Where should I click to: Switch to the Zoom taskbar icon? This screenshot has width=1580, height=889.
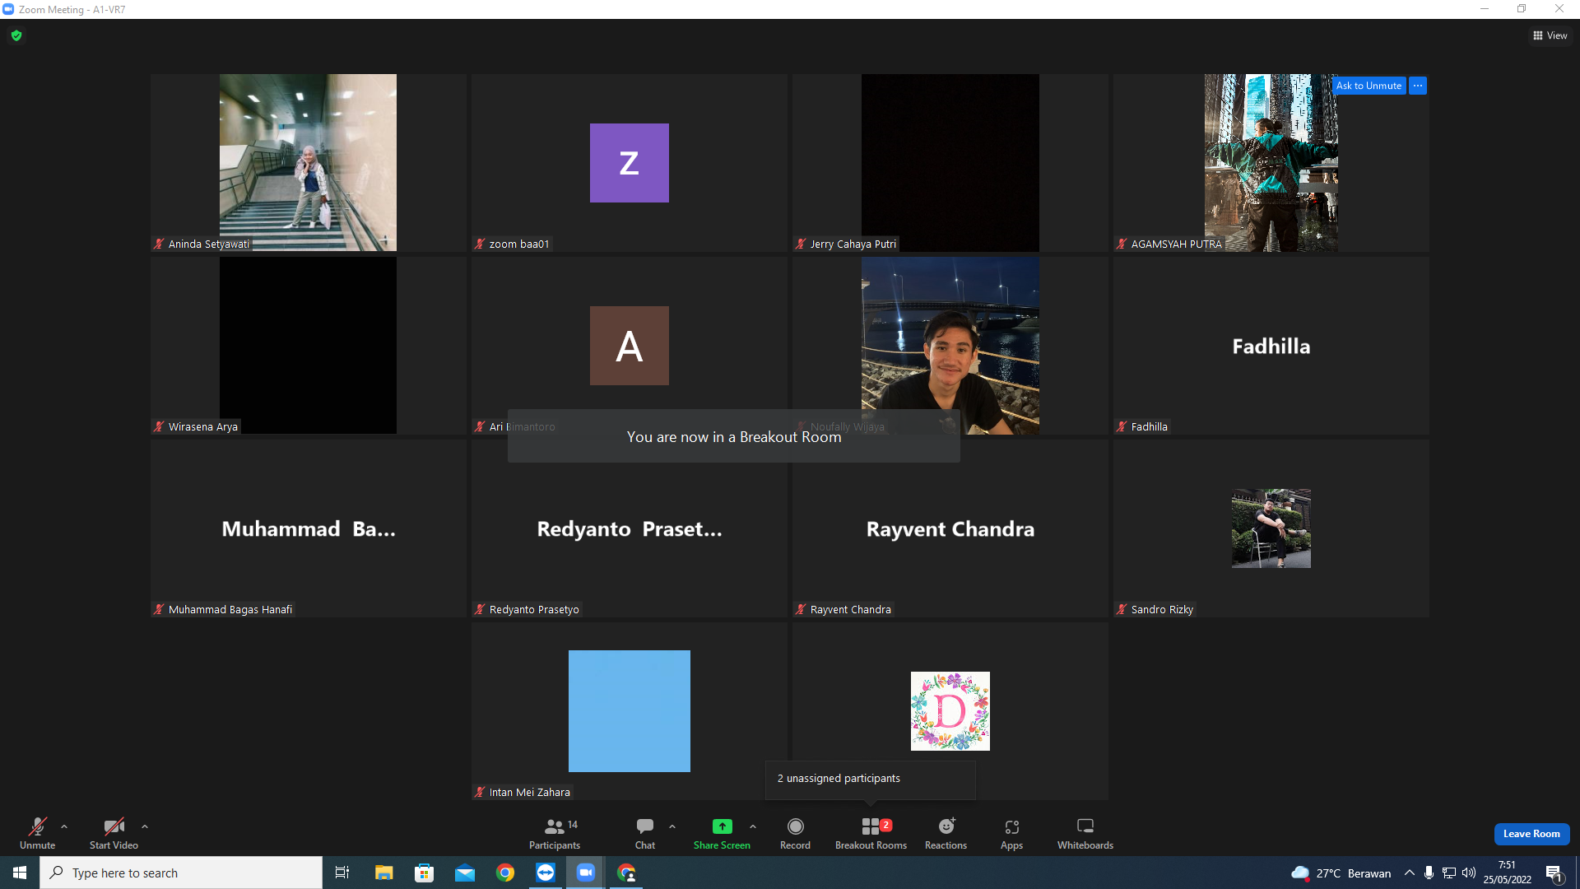[586, 873]
